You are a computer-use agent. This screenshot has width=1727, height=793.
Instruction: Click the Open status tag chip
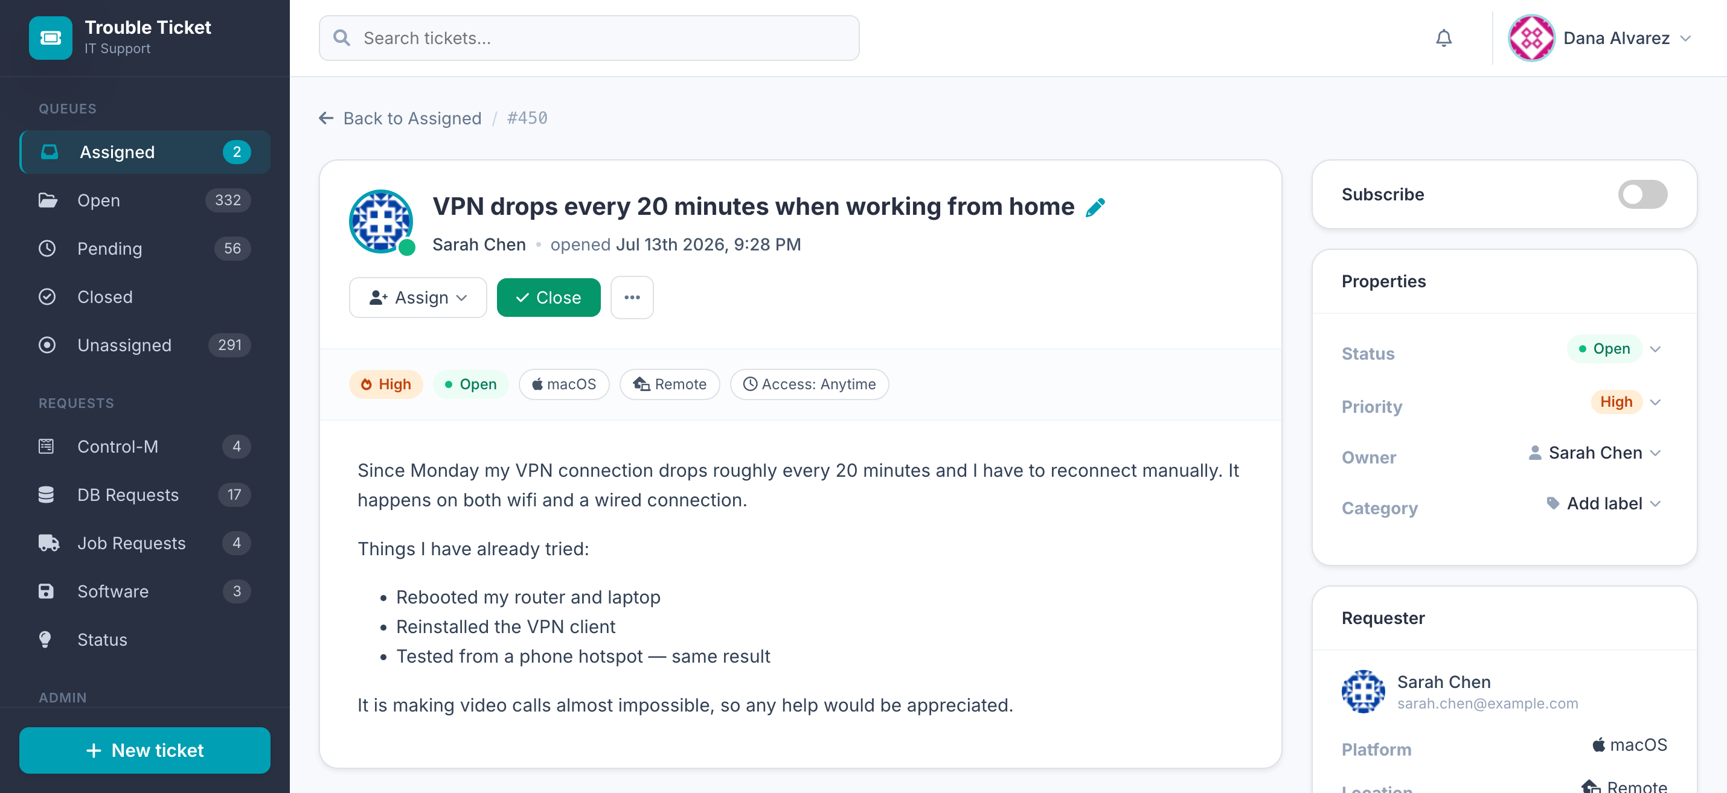point(470,384)
